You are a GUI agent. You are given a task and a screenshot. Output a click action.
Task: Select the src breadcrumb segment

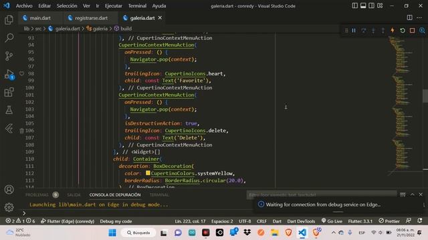click(x=38, y=29)
